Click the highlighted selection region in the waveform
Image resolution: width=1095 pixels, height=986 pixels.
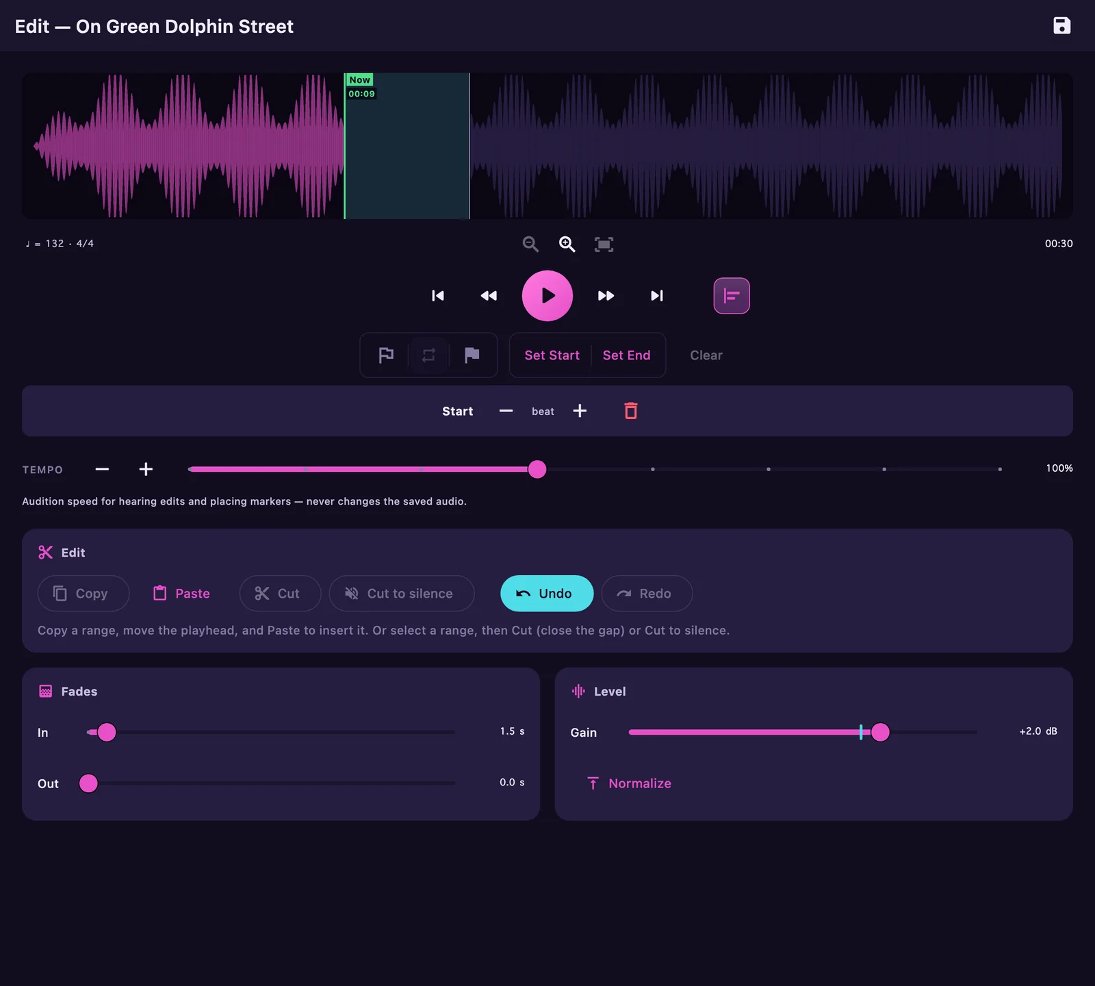pyautogui.click(x=407, y=146)
